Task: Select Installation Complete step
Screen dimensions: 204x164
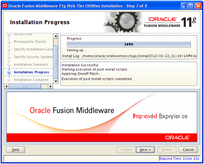Action: click(31, 80)
